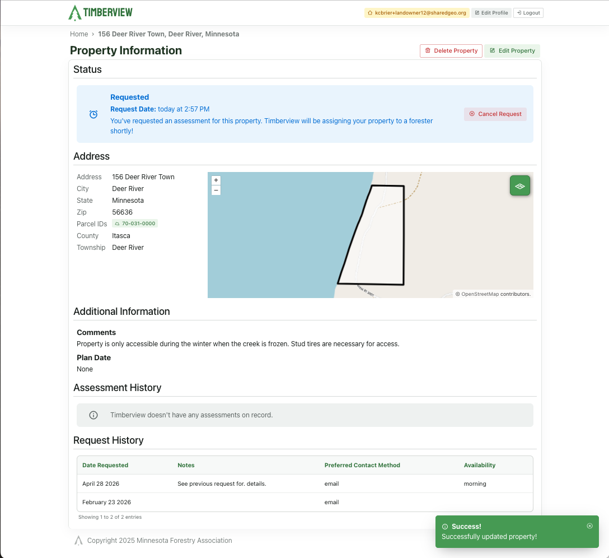Click 'Successfully updated property!' message
Screen dimensions: 609x558
(x=489, y=537)
